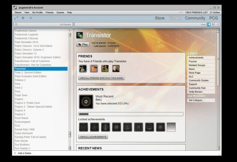Viewport: 237px width, 162px height.
Task: Click Add a Game link
Action: coord(25,153)
